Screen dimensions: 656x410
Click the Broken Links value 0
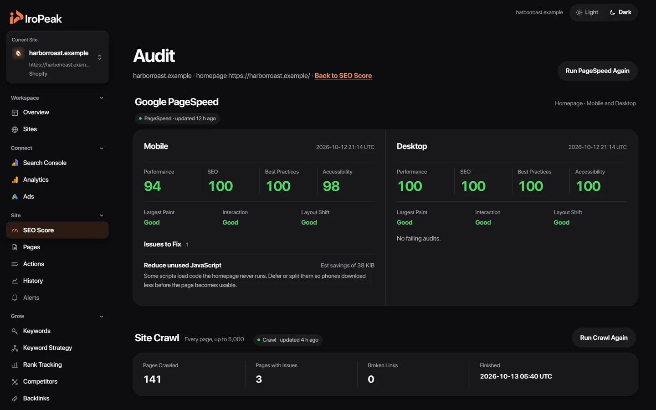371,379
